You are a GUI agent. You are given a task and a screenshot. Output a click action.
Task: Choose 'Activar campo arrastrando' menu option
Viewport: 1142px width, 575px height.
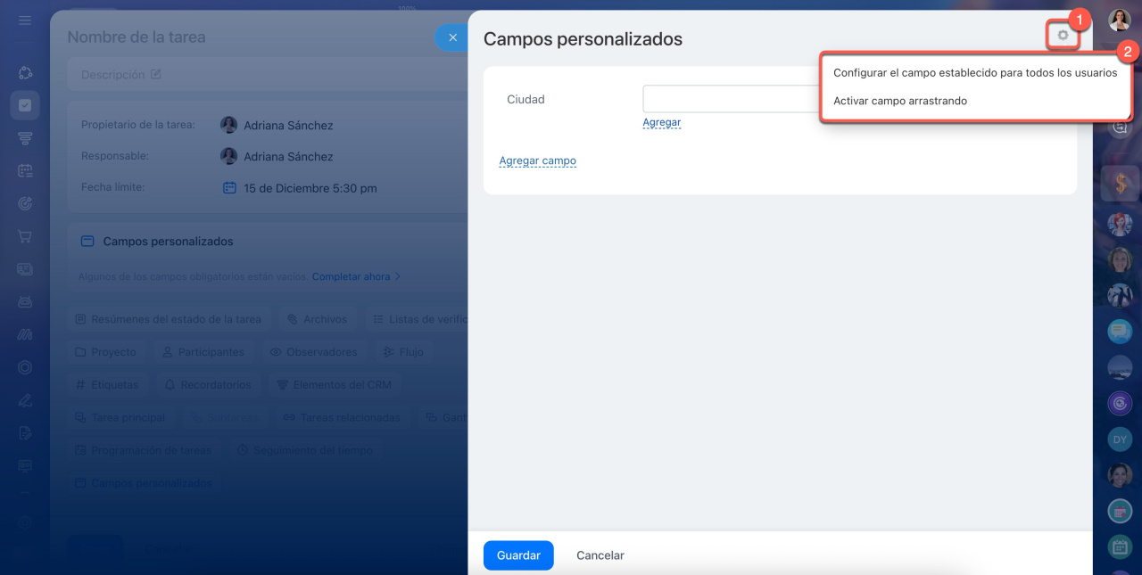pos(899,101)
